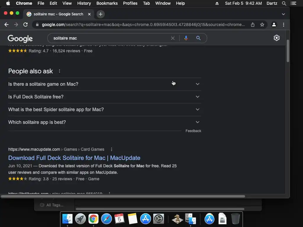Open the Chrome profile avatar menu
The width and height of the screenshot is (303, 227).
coord(274,25)
